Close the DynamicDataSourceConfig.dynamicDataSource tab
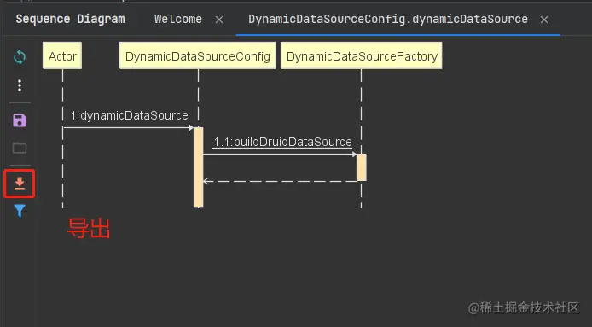Viewport: 592px width, 327px height. pyautogui.click(x=544, y=20)
